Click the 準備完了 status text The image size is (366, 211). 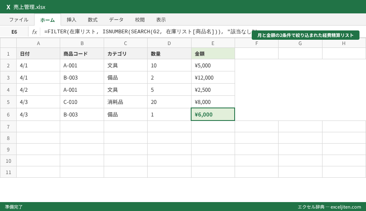click(14, 207)
